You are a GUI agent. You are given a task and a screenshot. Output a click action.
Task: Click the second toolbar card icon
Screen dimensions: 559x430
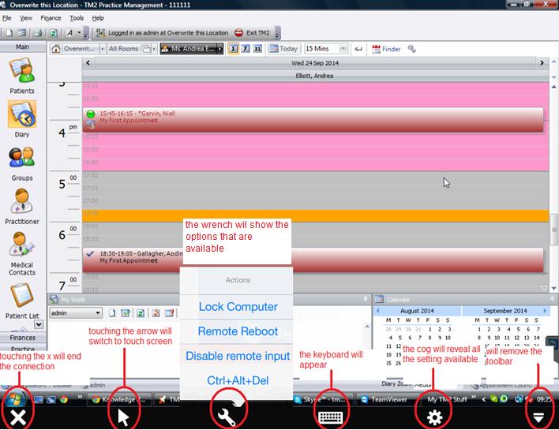[22, 33]
